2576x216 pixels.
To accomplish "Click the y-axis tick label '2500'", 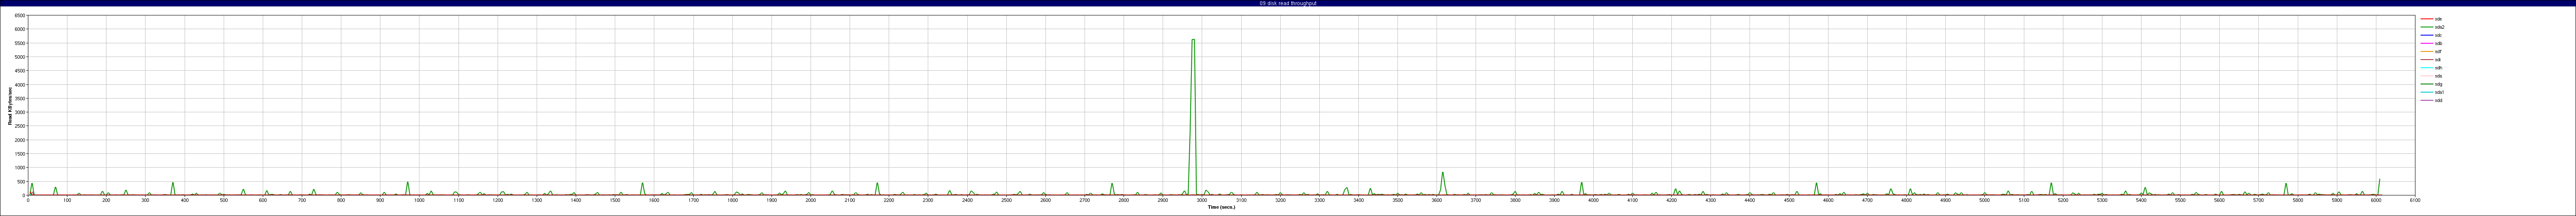I will pos(20,126).
